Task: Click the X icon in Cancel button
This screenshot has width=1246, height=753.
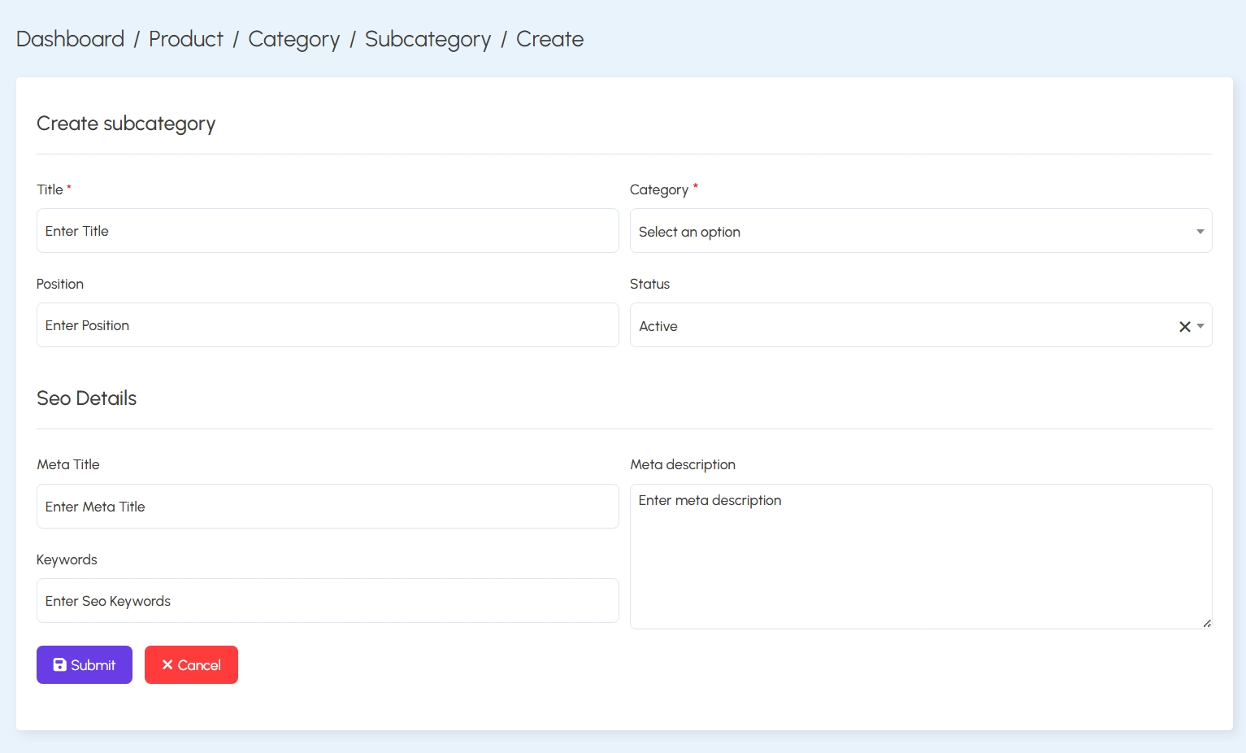Action: [167, 665]
